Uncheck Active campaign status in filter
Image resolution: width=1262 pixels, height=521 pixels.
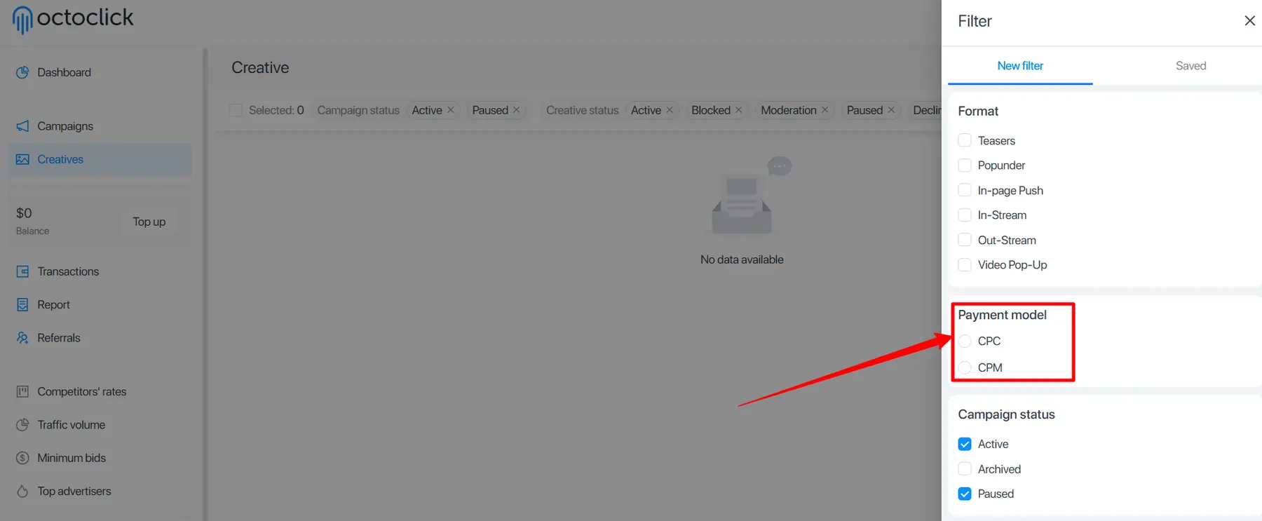[x=965, y=444]
